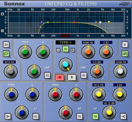132x122 pixels.
Task: Disable the HF band IN button
Action: pyautogui.click(x=95, y=116)
